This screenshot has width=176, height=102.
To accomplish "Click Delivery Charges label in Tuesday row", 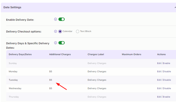I will tap(97, 80).
